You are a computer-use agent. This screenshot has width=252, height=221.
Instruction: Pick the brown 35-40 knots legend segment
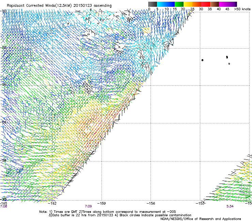click(215, 4)
